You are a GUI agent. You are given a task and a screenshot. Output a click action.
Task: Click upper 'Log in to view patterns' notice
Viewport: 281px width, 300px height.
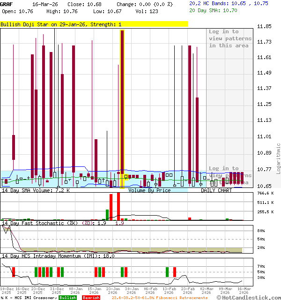230,38
